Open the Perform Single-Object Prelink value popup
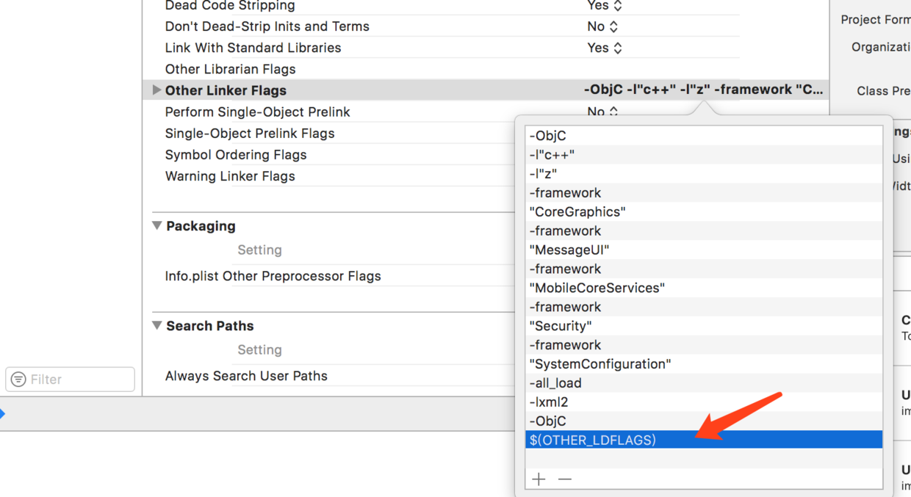The height and width of the screenshot is (497, 911). point(602,112)
